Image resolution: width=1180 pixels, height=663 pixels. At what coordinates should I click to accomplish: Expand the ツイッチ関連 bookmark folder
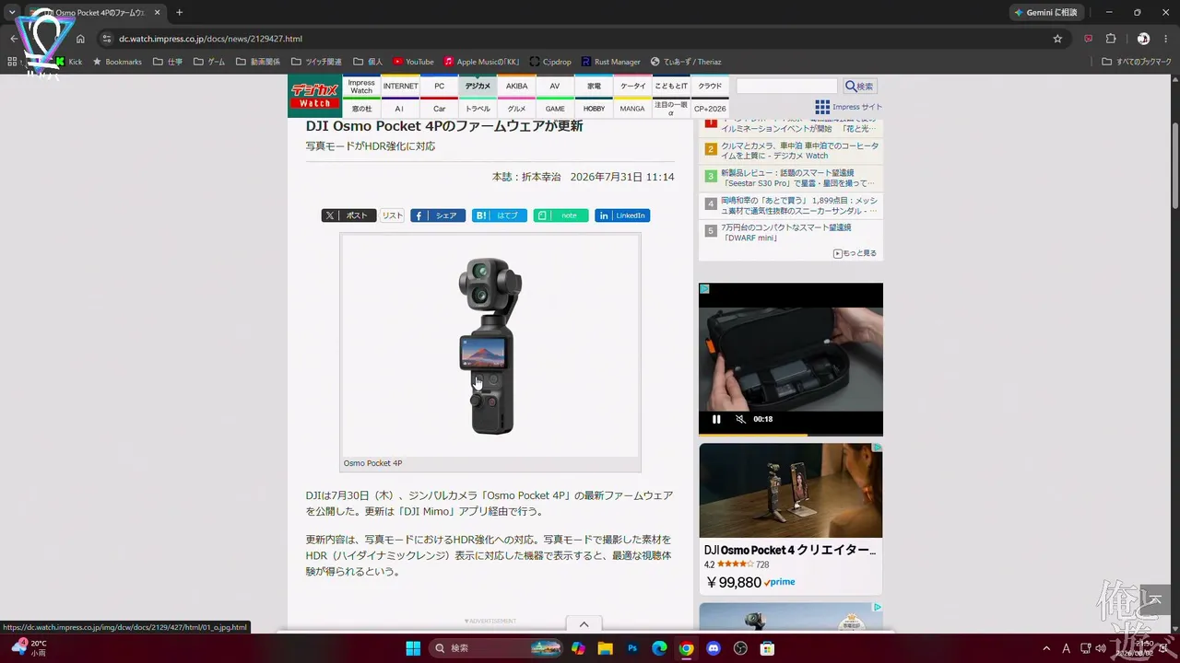tap(315, 62)
